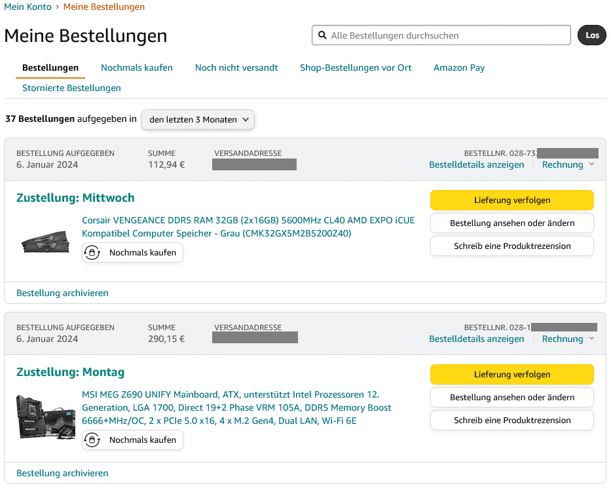This screenshot has width=611, height=488.
Task: Write product review for MSI mainboard
Action: click(x=512, y=420)
